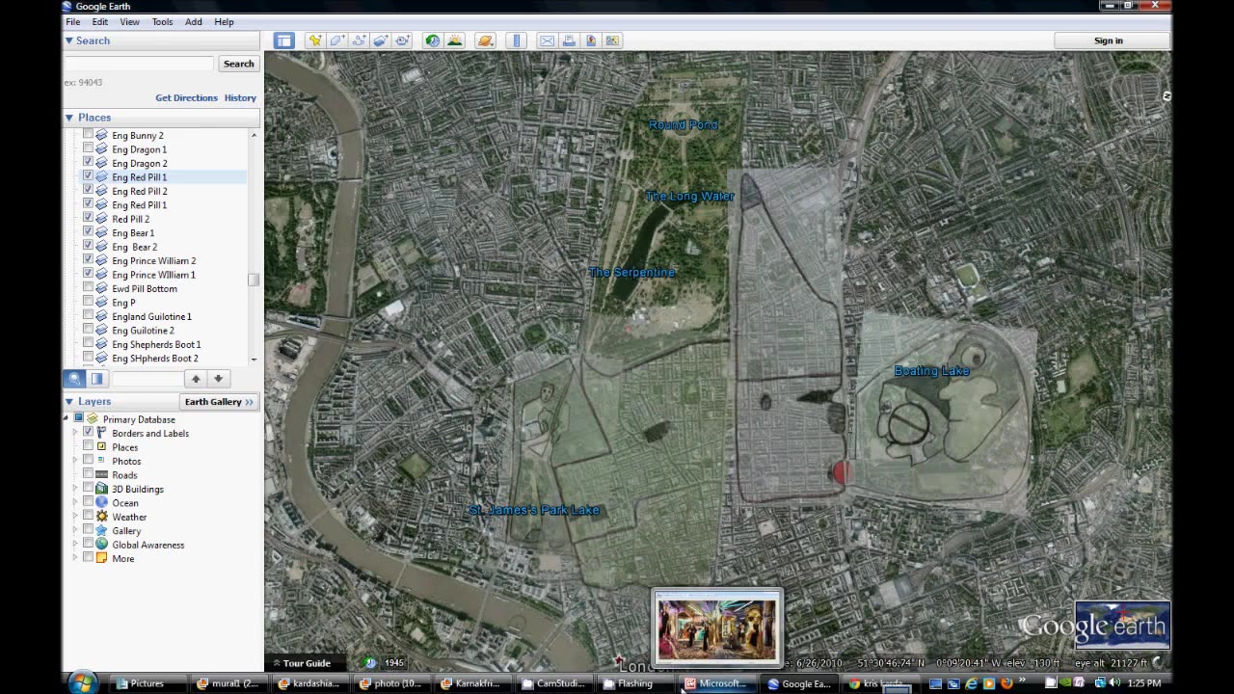Click the Windows Start orb
Viewport: 1234px width, 694px height.
pyautogui.click(x=82, y=682)
